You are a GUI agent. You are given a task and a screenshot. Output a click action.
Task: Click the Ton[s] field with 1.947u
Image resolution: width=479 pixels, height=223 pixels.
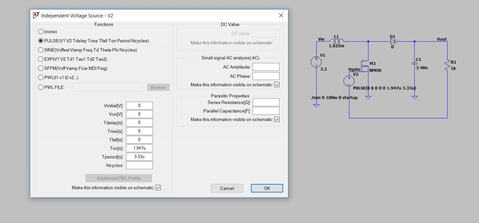point(139,148)
